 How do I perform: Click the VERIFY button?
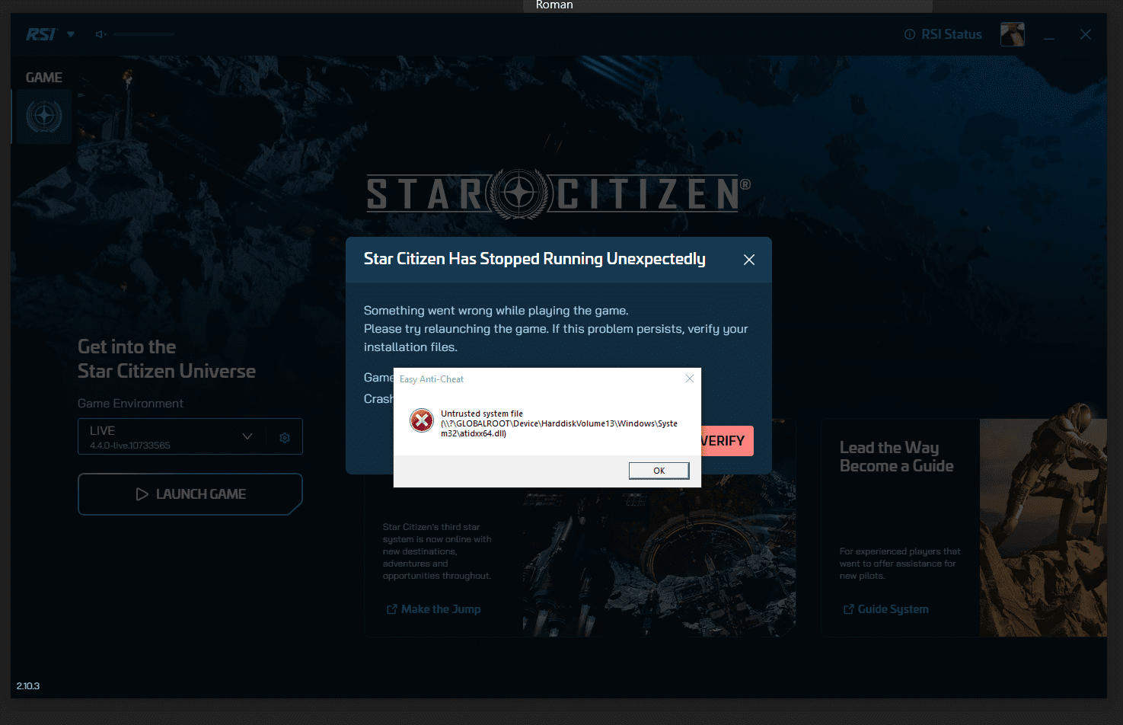tap(726, 441)
